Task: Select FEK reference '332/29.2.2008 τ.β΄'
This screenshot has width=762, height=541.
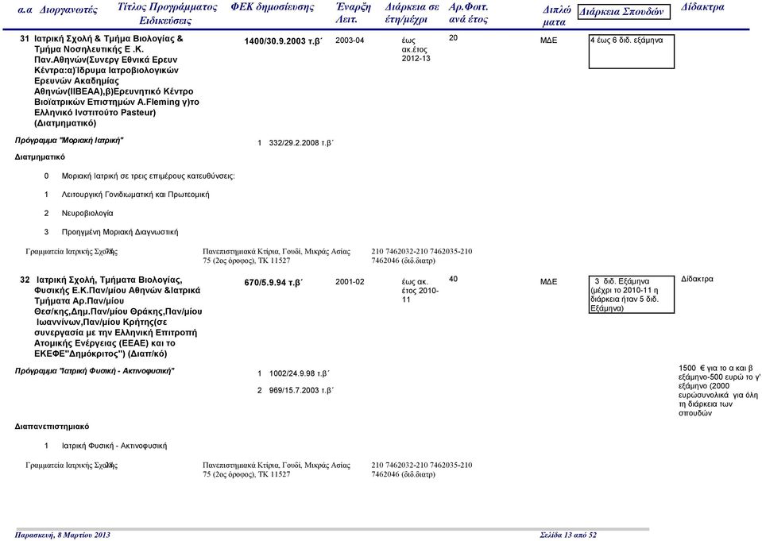Action: pyautogui.click(x=301, y=143)
